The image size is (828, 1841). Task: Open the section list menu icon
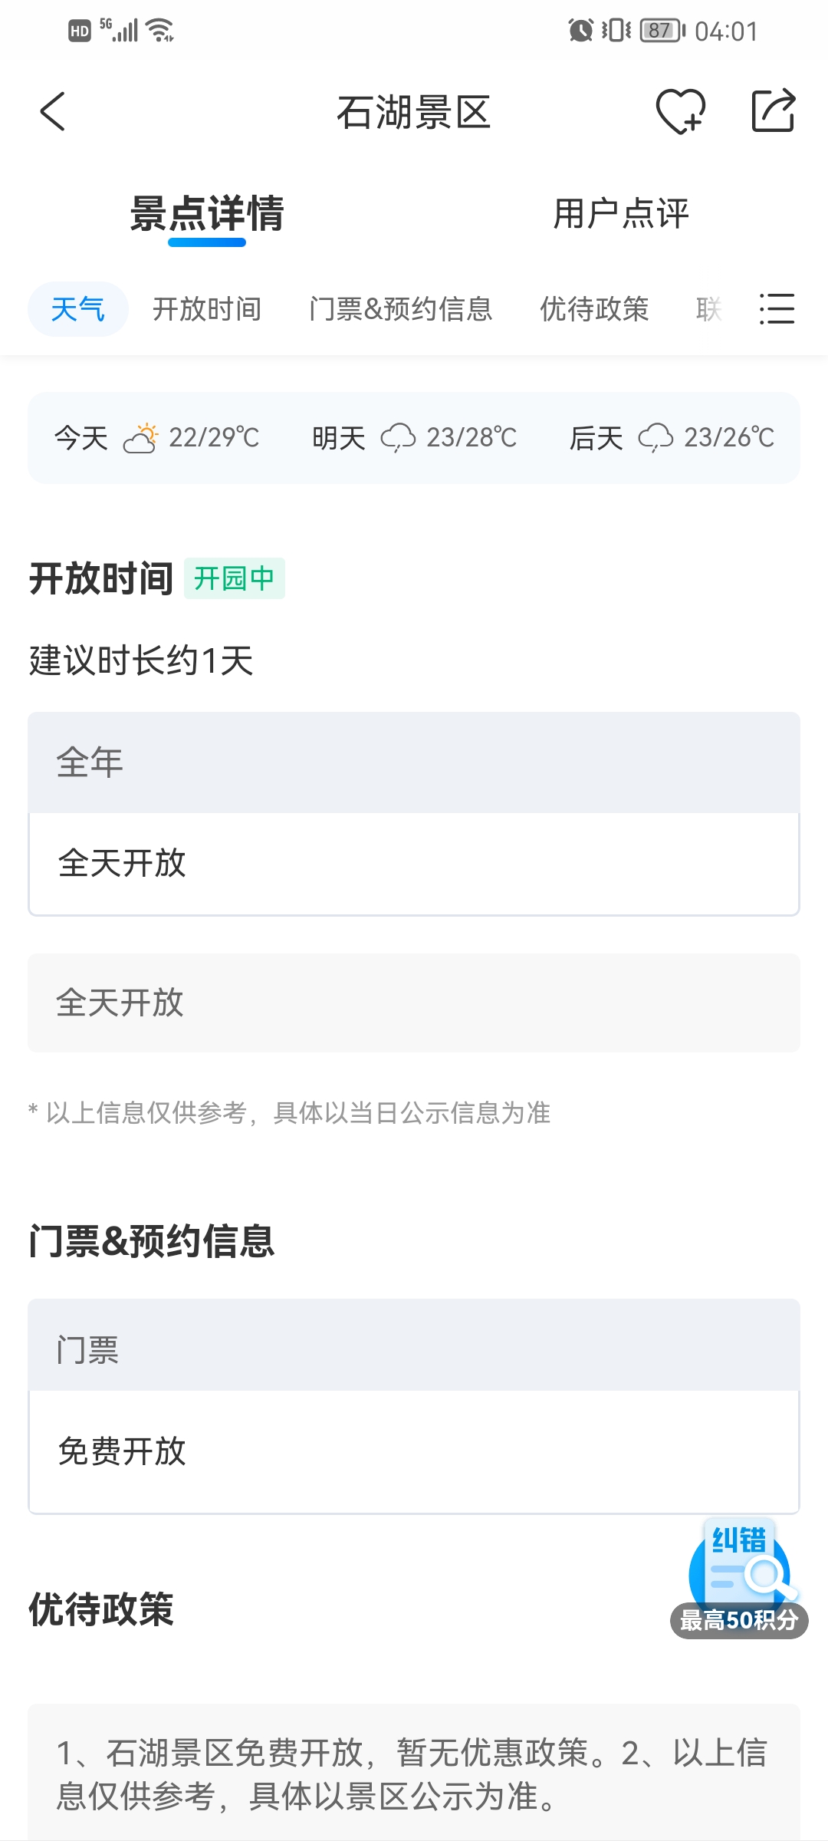(x=777, y=309)
